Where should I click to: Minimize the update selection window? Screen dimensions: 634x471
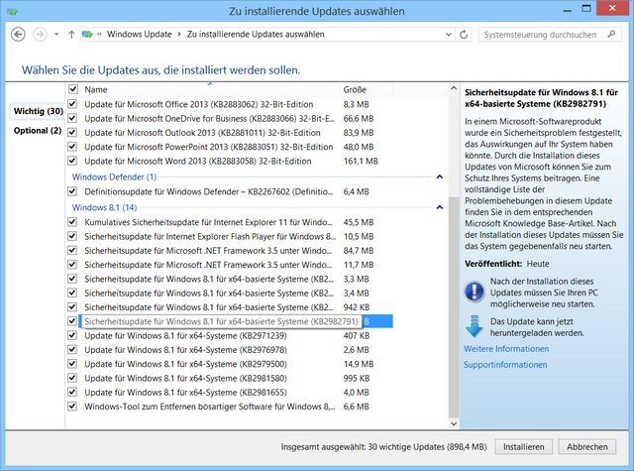(x=568, y=11)
